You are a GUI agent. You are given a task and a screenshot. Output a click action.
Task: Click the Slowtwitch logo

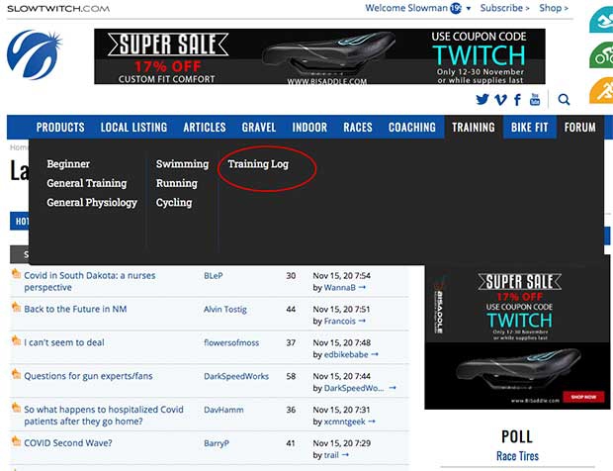pyautogui.click(x=35, y=54)
